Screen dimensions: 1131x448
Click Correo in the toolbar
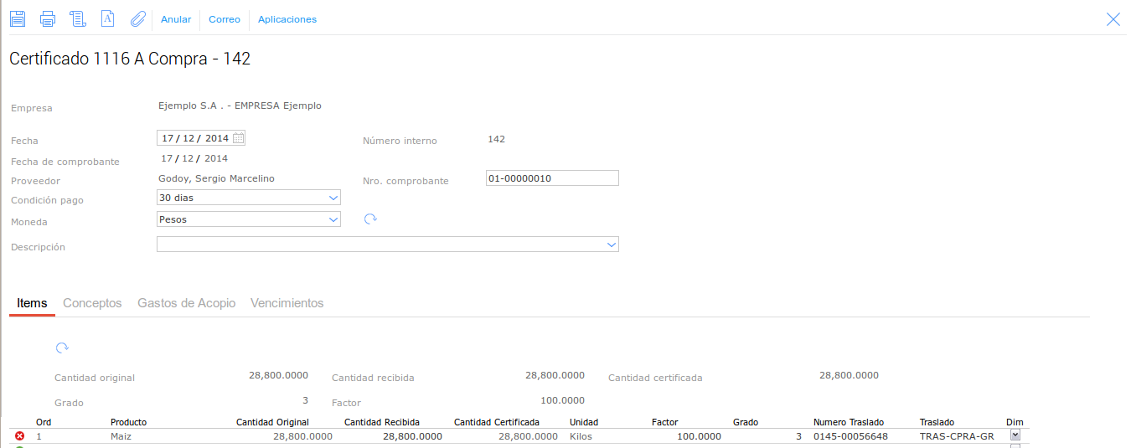[225, 19]
